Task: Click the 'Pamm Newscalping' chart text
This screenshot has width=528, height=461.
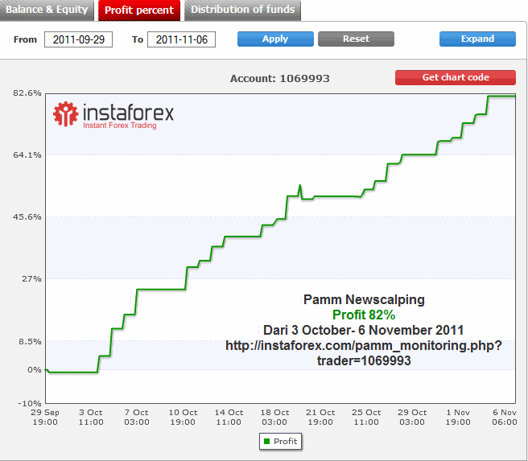Action: 364,299
